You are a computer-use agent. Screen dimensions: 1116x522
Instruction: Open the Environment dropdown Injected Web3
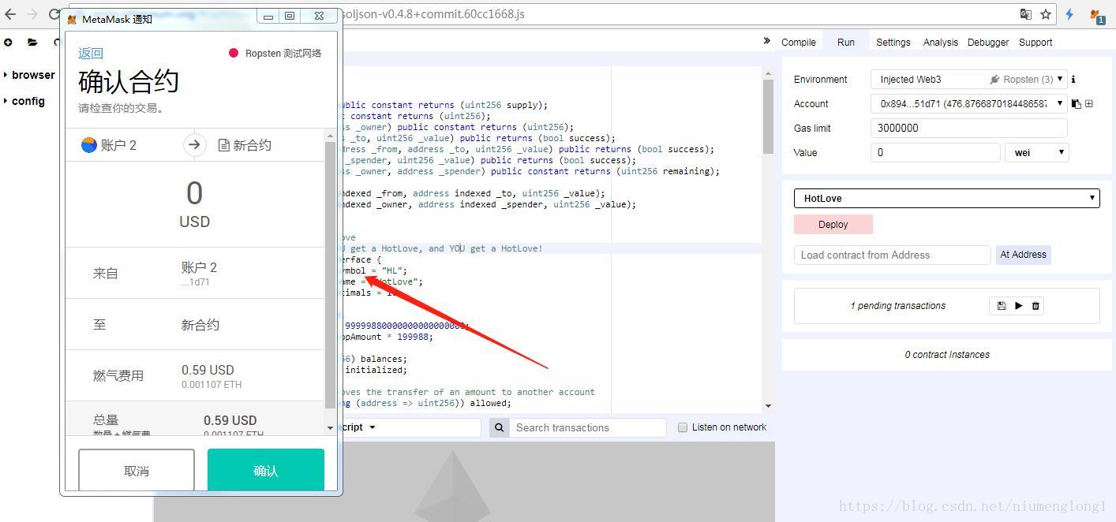(x=969, y=80)
